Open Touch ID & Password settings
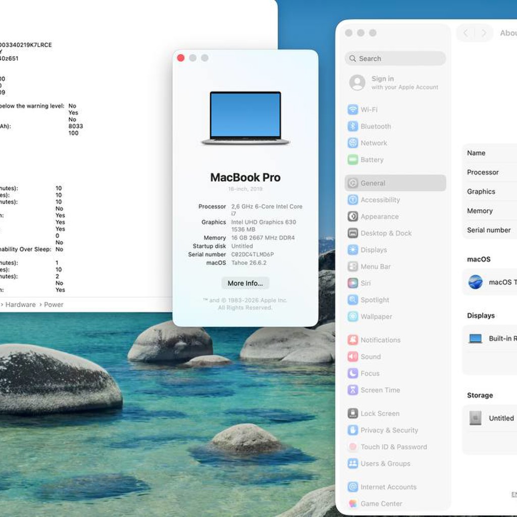Viewport: 517px width, 517px height. [x=387, y=447]
